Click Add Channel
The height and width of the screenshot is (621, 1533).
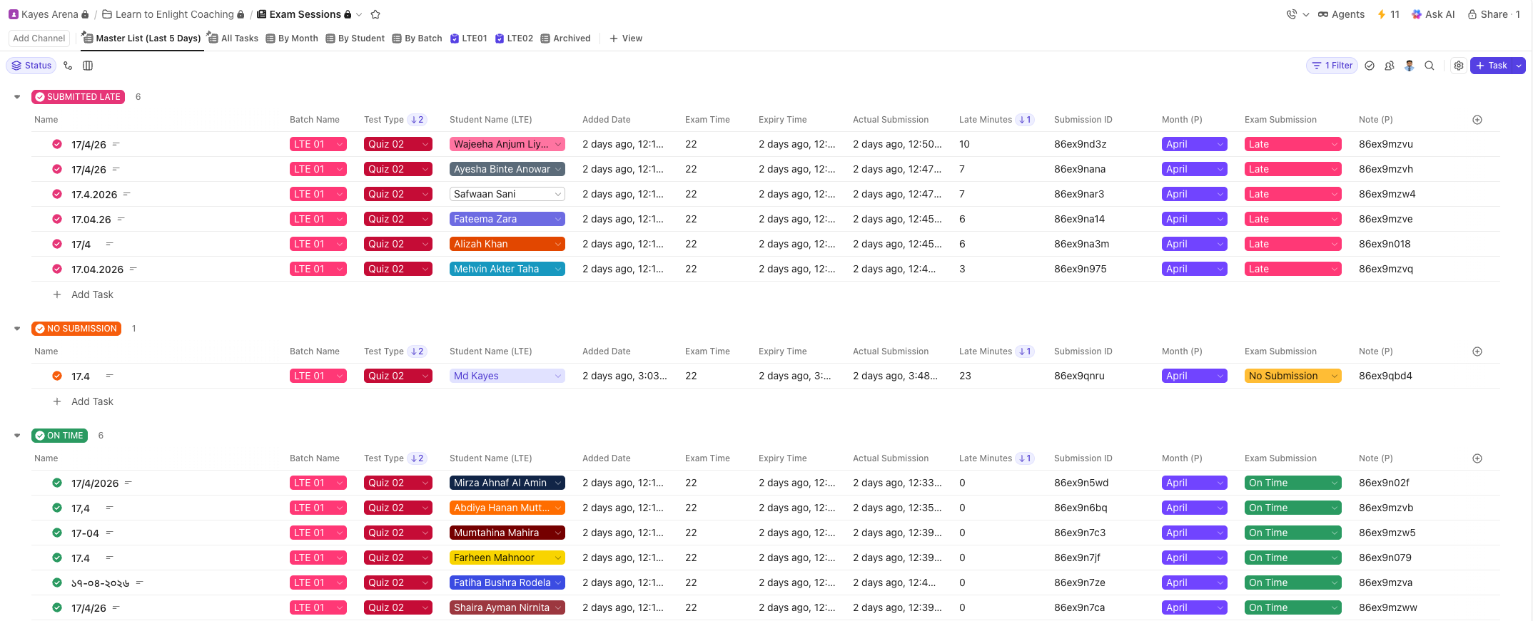[x=39, y=39]
